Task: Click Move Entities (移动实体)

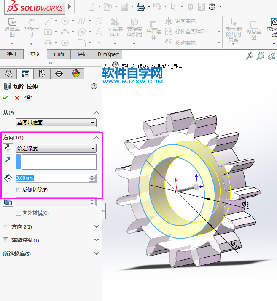Action: [180, 43]
